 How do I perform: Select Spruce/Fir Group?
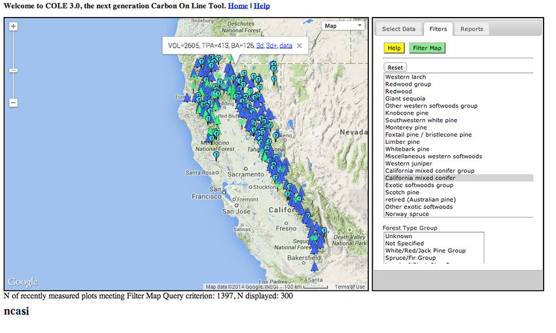[x=434, y=258]
